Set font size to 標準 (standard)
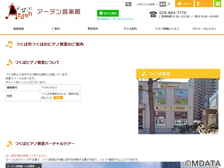 (163, 4)
